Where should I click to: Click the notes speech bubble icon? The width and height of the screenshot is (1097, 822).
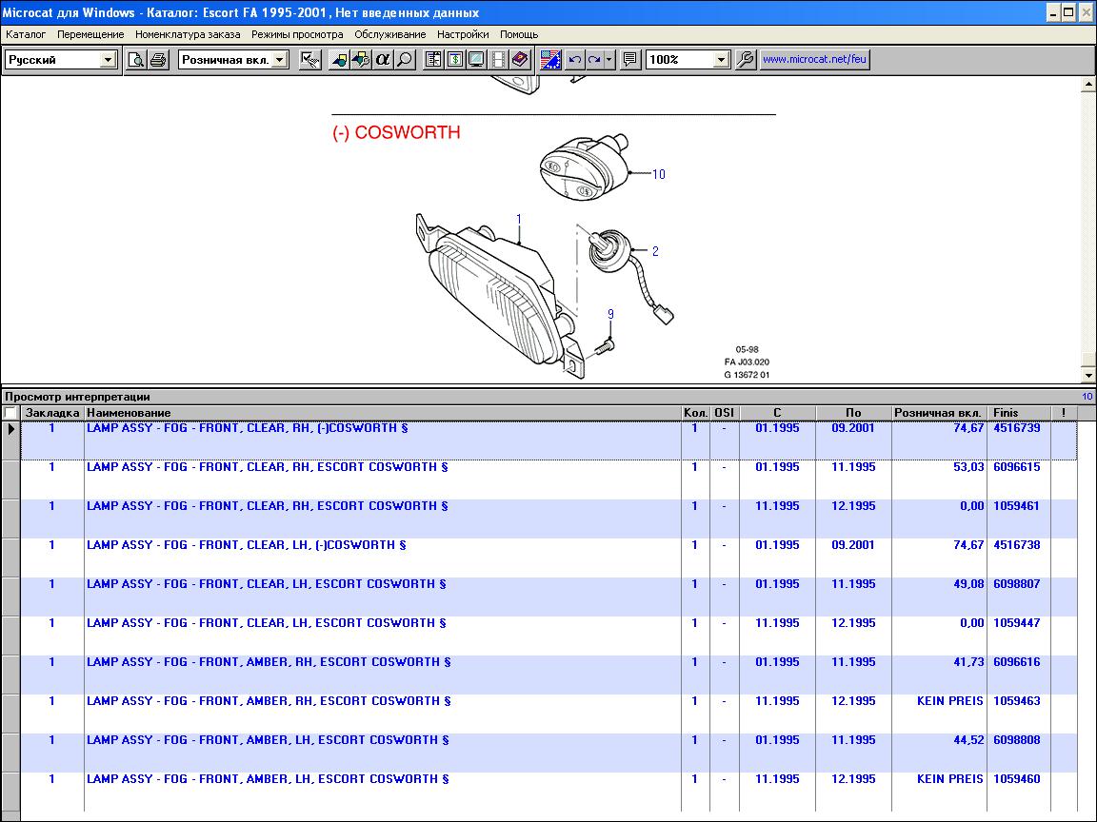(x=629, y=60)
